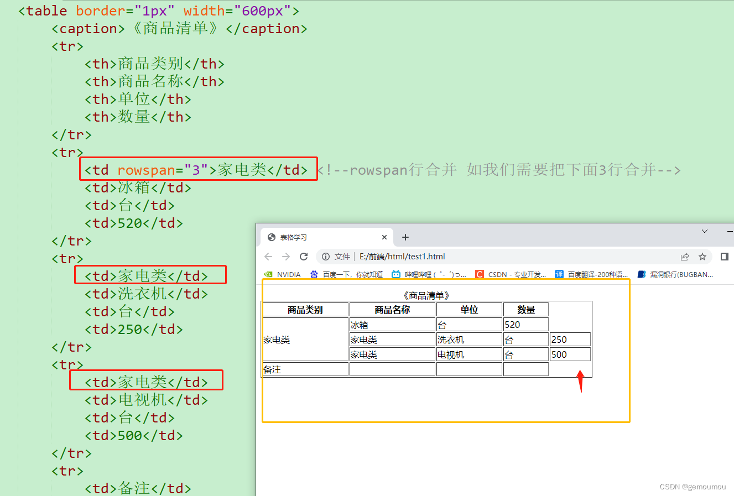
Task: Open a new browser tab with plus
Action: tap(405, 237)
